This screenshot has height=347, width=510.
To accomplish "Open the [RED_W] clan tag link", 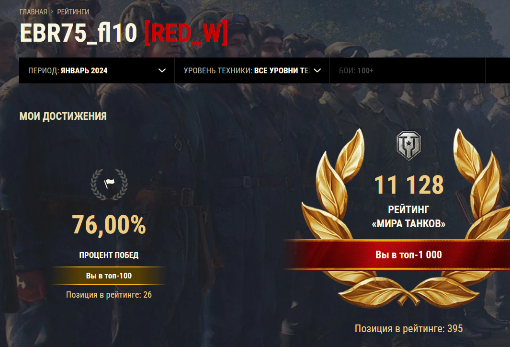I will coord(186,33).
